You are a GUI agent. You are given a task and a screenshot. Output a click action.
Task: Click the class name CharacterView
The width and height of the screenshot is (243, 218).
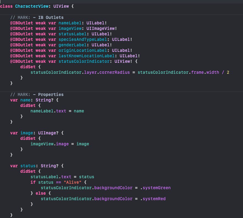click(x=32, y=6)
